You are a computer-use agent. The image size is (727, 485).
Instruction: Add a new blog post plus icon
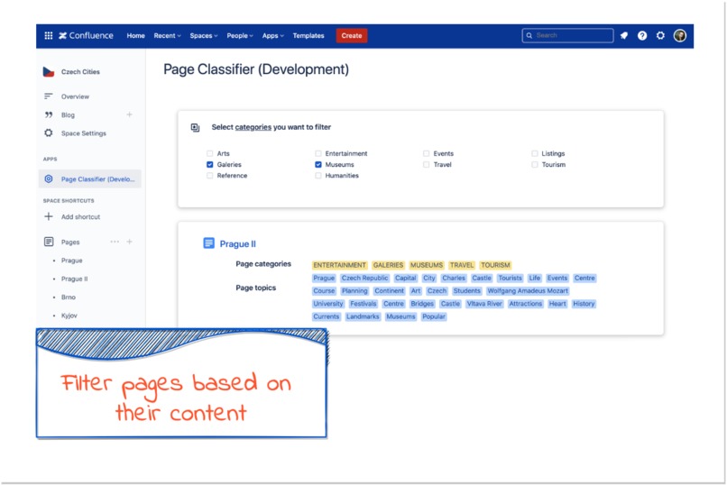point(129,114)
